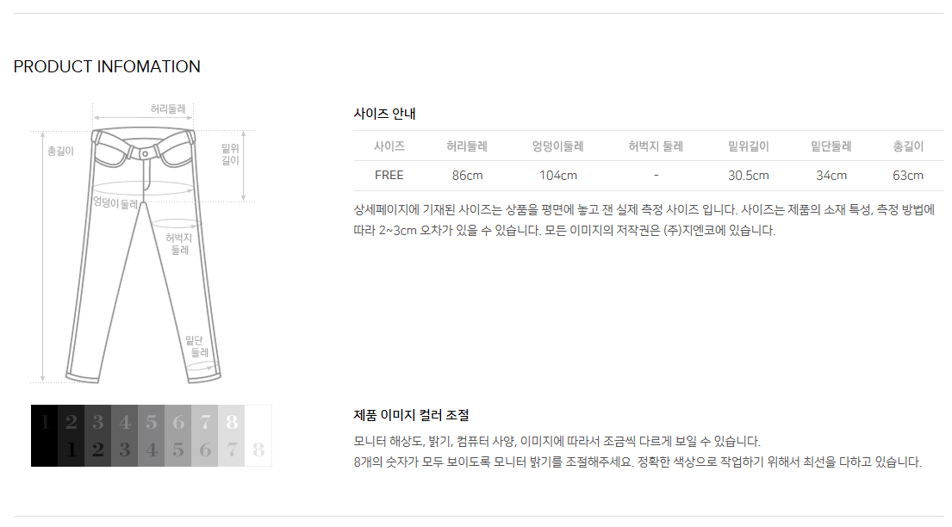Click the 밑위길이 label right of the pants diagram

231,153
